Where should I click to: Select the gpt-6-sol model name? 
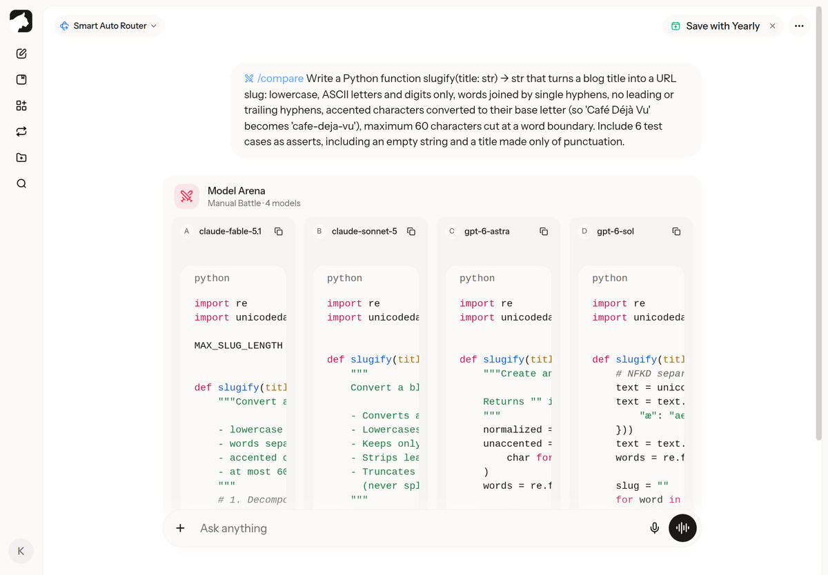pyautogui.click(x=615, y=232)
